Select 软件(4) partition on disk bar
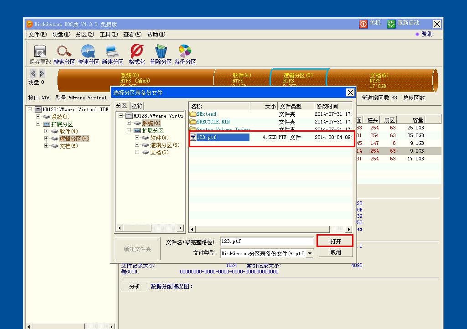Viewport: 467px width, 329px height. pos(242,79)
